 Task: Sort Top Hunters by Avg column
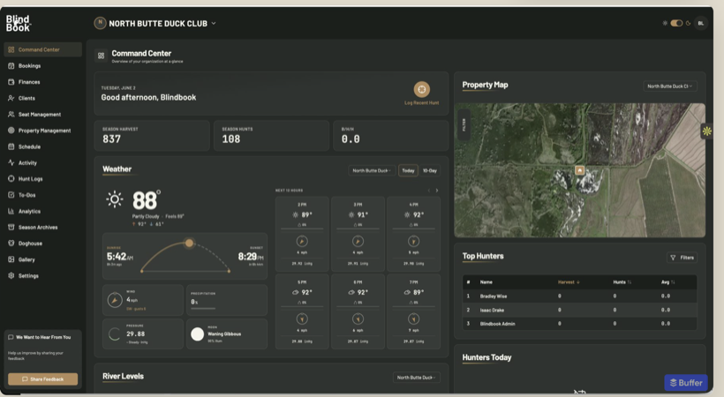click(x=667, y=282)
